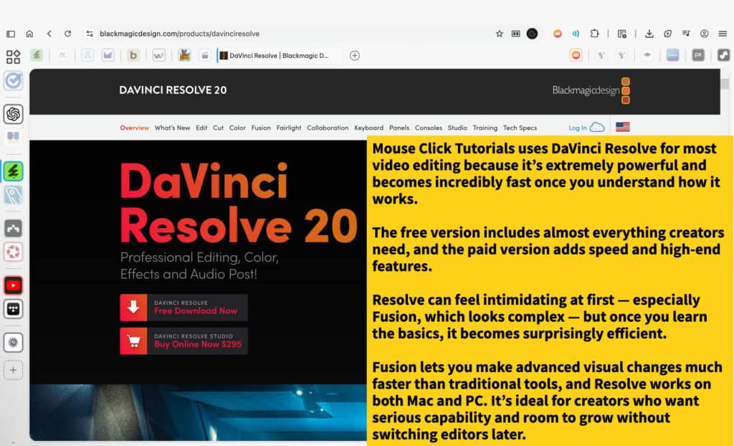
Task: Open the US flag region selector
Action: click(622, 128)
